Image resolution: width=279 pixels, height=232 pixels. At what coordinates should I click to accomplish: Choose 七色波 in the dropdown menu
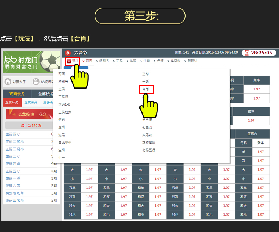click(x=147, y=127)
